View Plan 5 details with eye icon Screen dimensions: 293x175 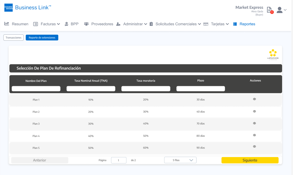254,146
